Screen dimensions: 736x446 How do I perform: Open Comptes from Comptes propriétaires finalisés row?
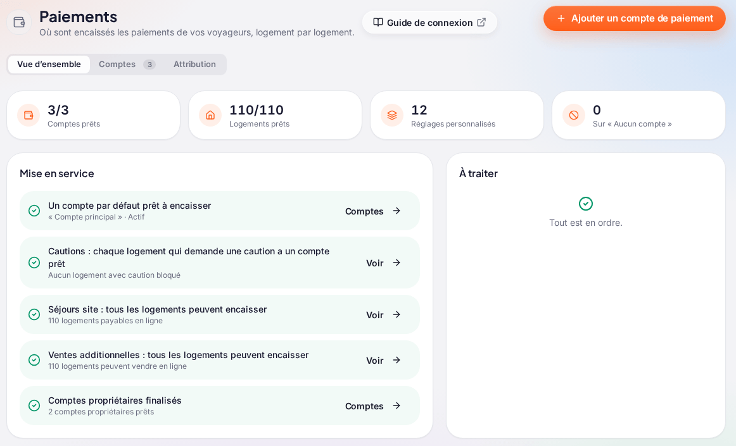coord(373,406)
